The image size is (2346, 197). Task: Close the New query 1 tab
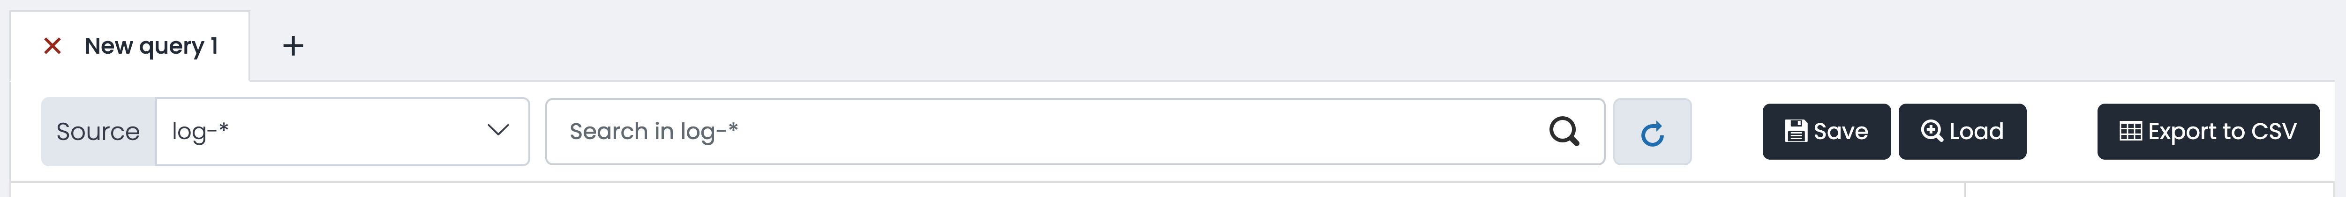point(53,46)
